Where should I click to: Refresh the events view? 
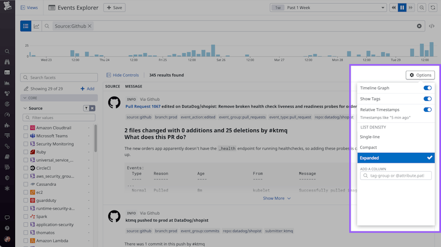coord(433,8)
